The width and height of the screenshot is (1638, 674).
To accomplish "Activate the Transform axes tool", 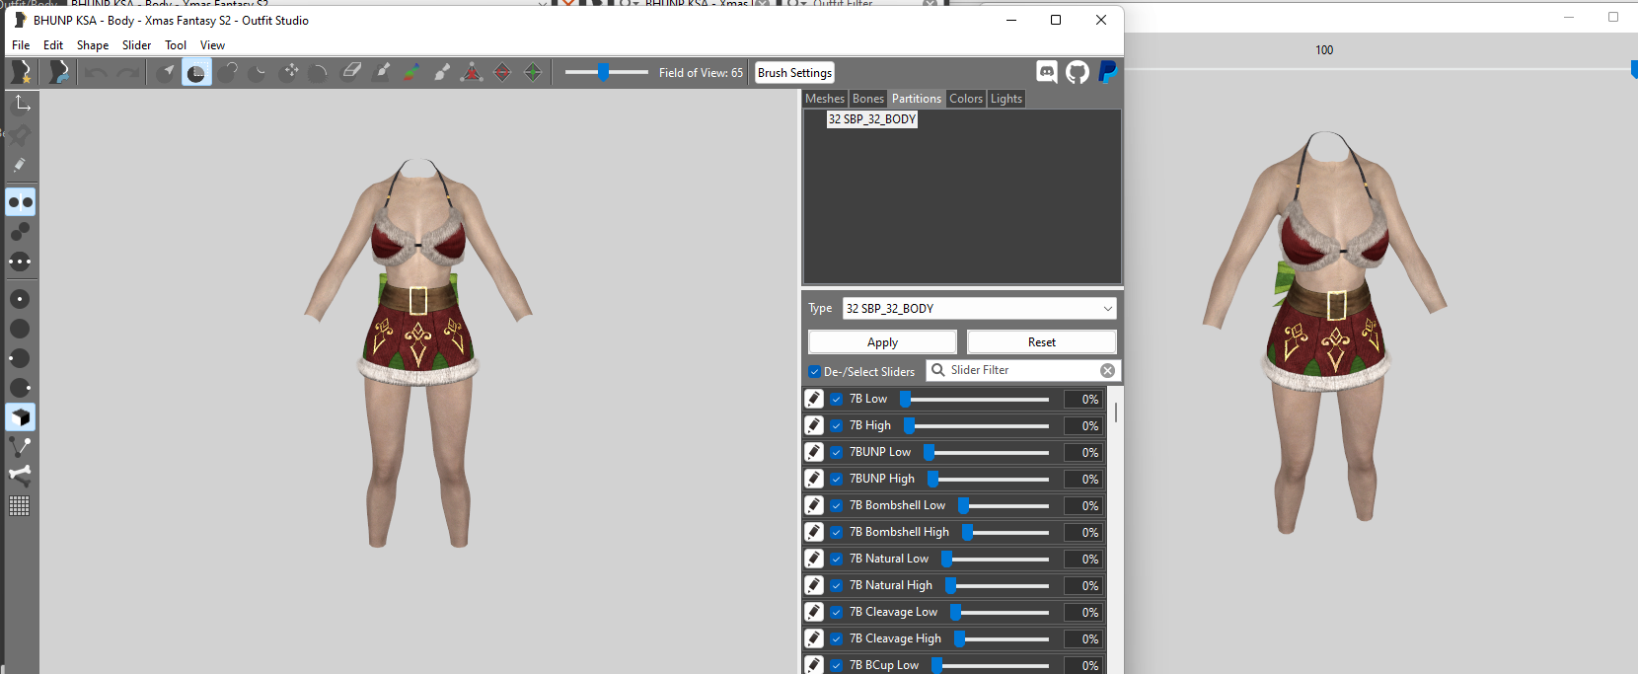I will click(x=21, y=104).
